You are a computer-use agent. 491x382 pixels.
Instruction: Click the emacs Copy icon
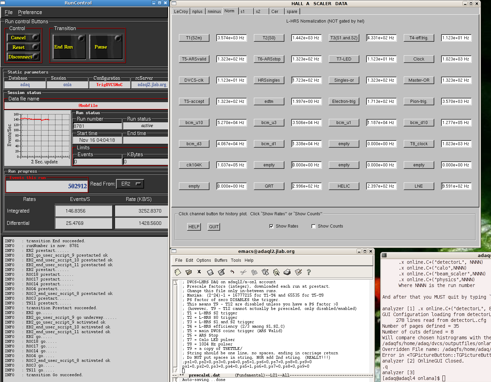[254, 272]
